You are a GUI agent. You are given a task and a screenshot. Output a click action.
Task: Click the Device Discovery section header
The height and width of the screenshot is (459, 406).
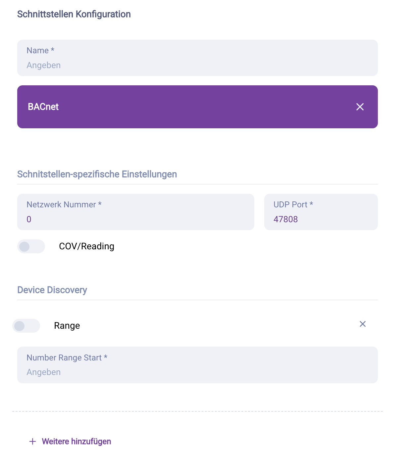click(x=52, y=290)
